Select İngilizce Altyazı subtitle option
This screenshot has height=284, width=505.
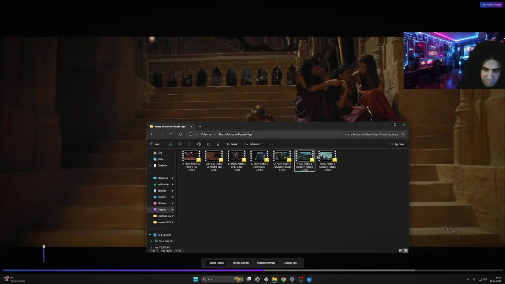point(266,263)
